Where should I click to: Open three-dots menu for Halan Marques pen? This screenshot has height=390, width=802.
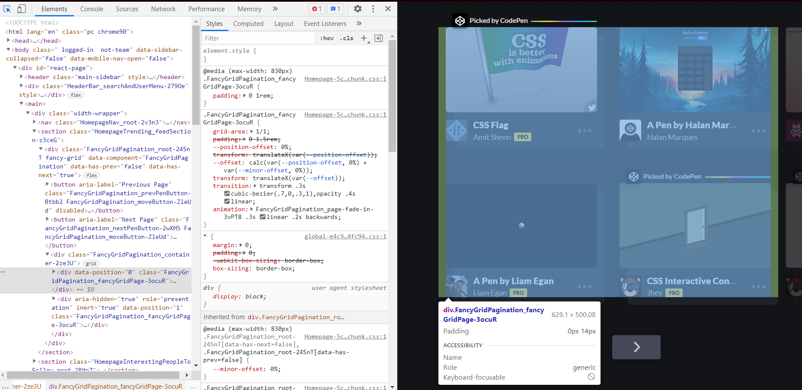(x=758, y=130)
